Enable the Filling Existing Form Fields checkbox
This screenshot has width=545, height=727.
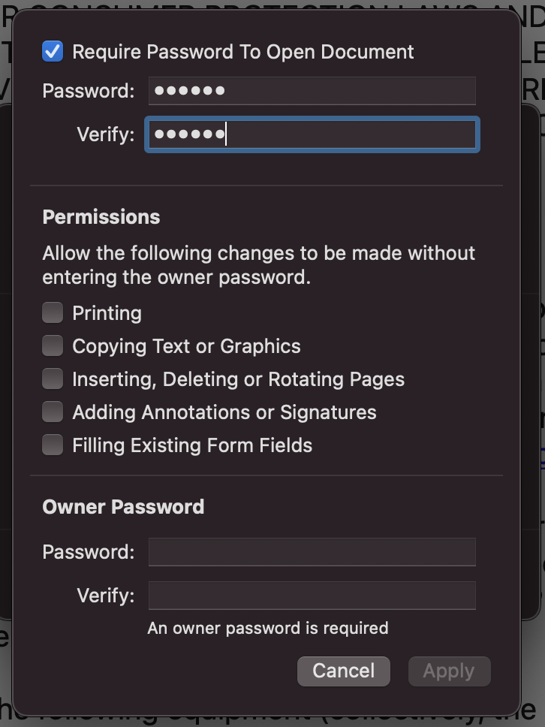[53, 445]
